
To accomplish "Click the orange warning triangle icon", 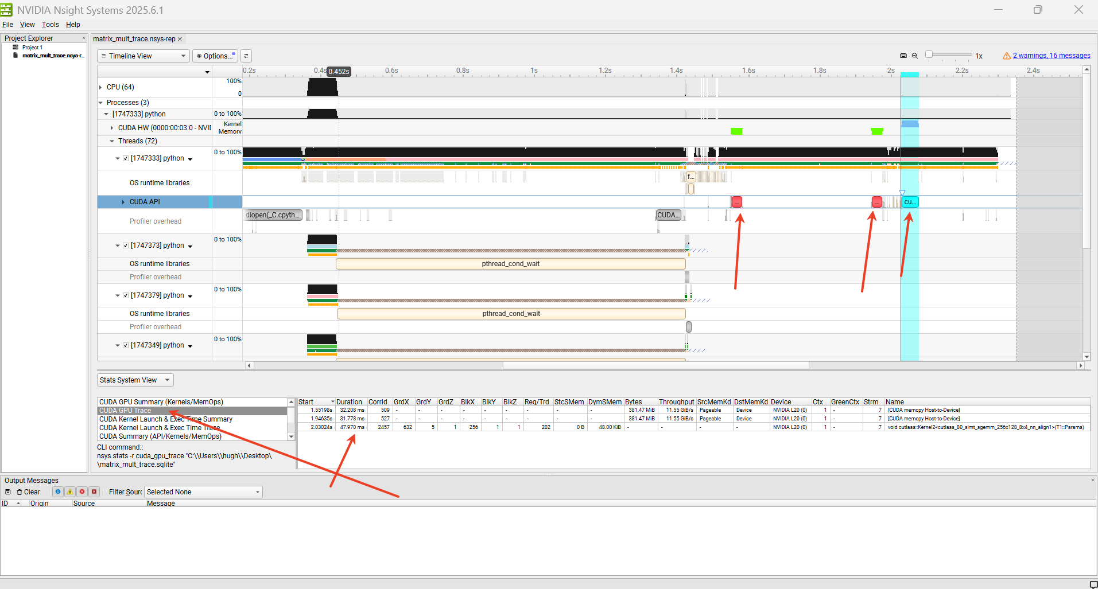I will tap(1007, 56).
